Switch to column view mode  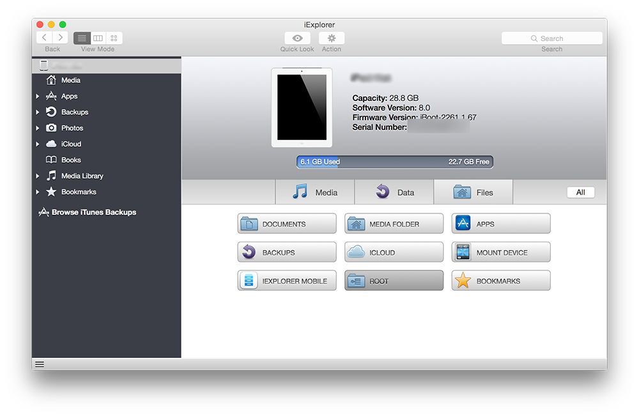click(98, 38)
